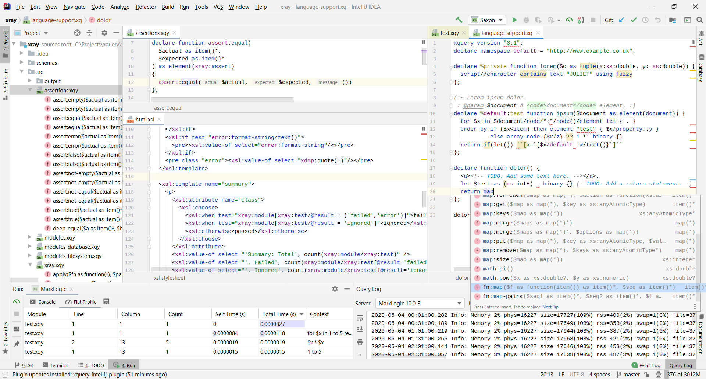This screenshot has height=379, width=706.
Task: Toggle the Database side tool window
Action: (x=701, y=68)
